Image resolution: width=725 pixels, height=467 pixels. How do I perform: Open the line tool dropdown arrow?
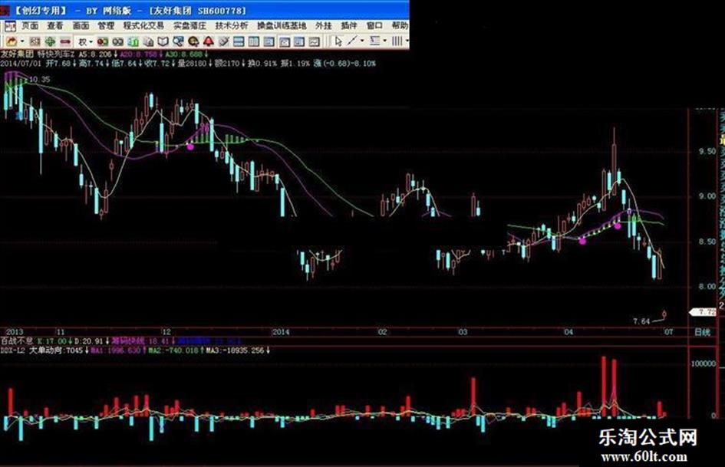click(362, 41)
